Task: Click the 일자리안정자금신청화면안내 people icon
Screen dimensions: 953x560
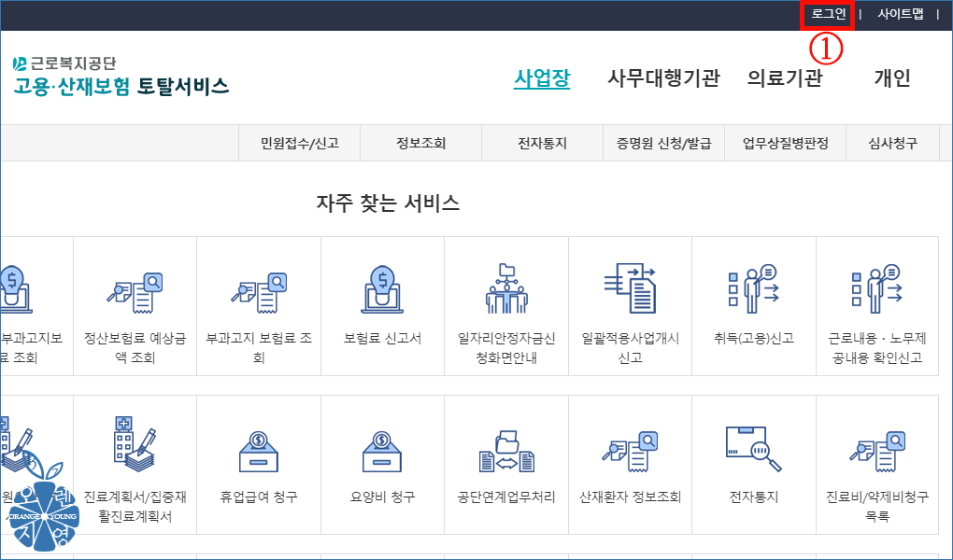Action: click(x=506, y=288)
